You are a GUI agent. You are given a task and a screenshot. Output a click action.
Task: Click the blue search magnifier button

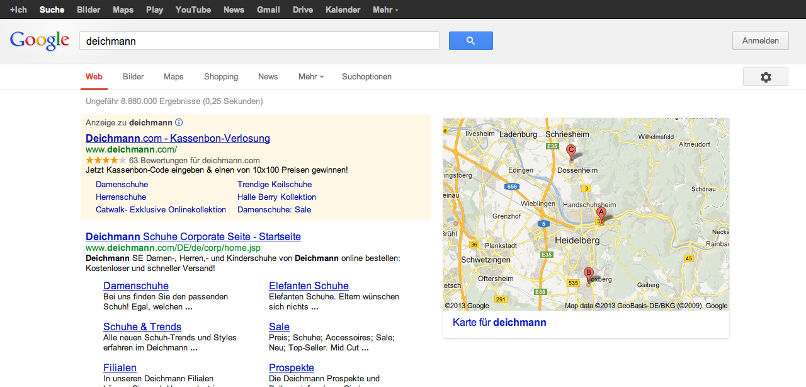click(x=470, y=41)
